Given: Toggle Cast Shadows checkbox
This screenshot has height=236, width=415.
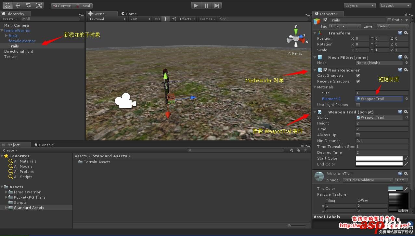Looking at the screenshot, I should click(x=358, y=75).
